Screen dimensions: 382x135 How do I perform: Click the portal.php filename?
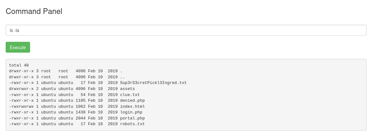point(132,118)
